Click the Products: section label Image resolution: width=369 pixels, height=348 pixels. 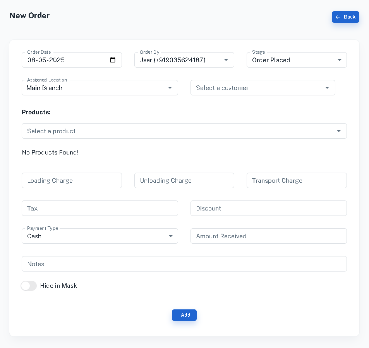[x=36, y=112]
